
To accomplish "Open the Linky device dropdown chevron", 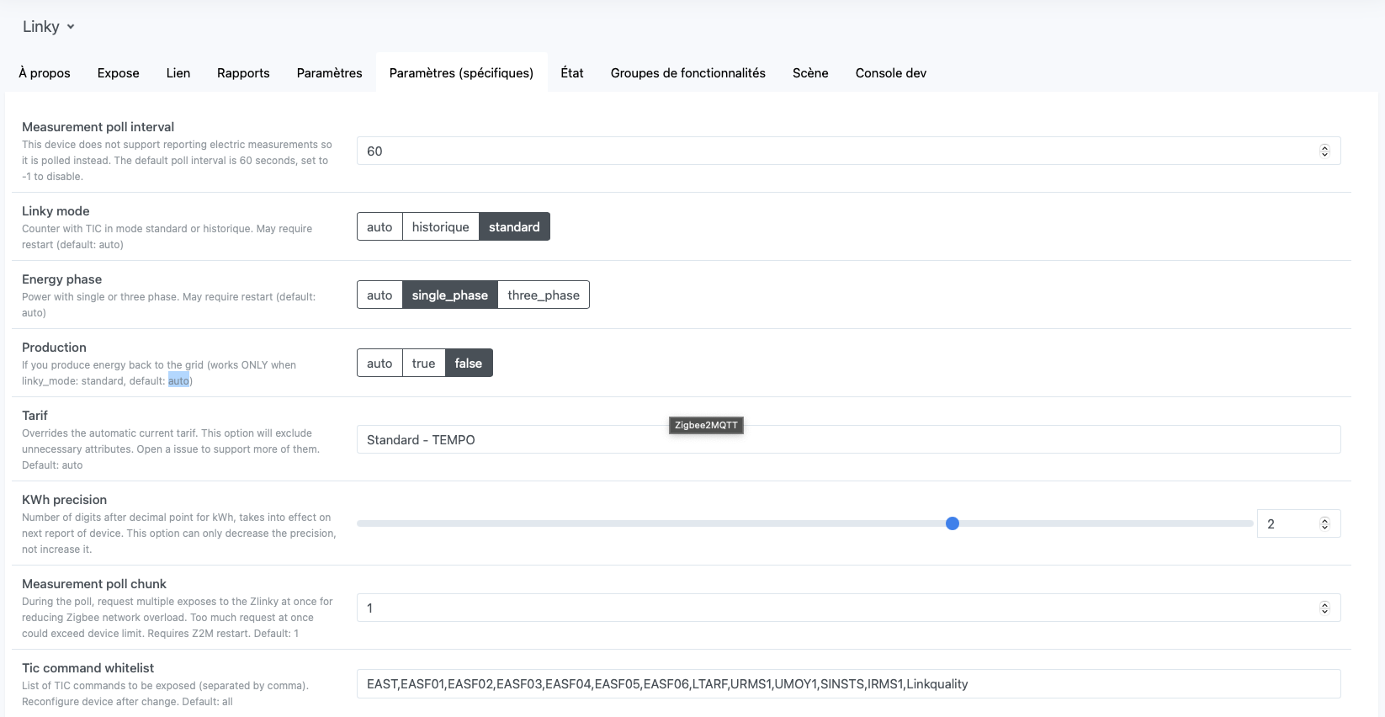I will pyautogui.click(x=71, y=27).
